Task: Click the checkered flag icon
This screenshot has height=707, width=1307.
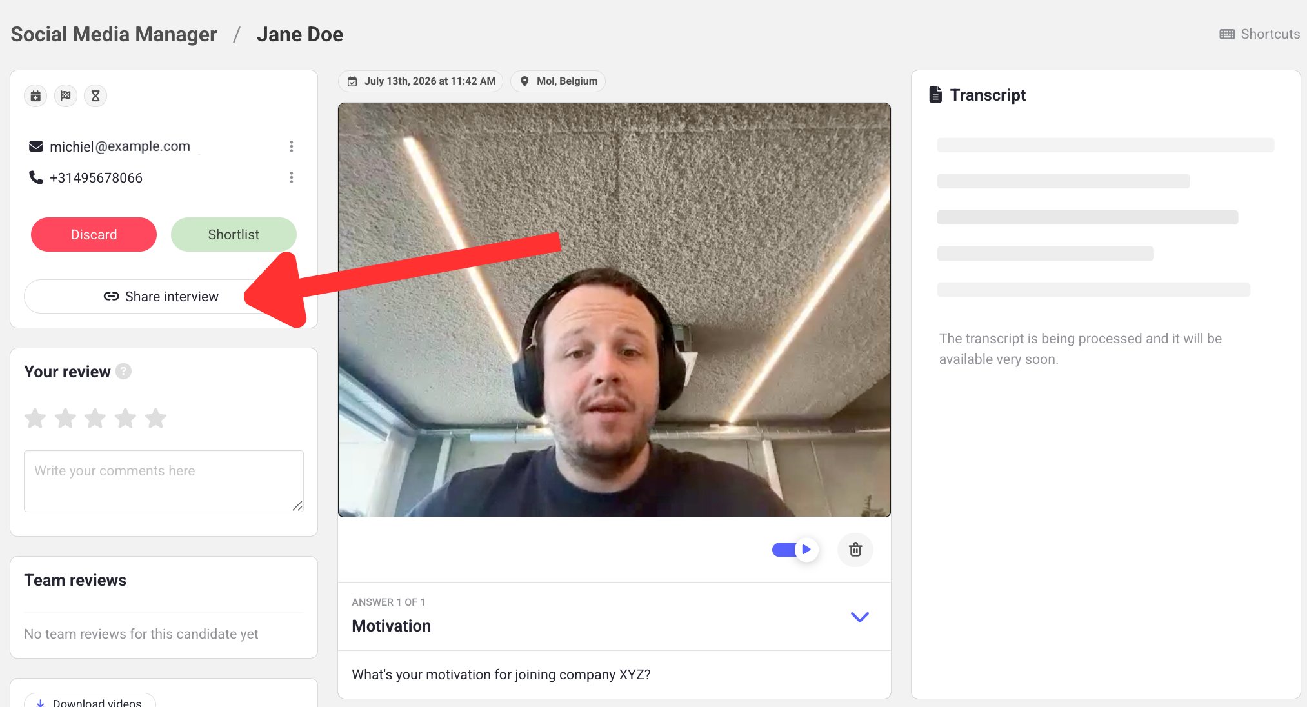Action: (x=66, y=96)
